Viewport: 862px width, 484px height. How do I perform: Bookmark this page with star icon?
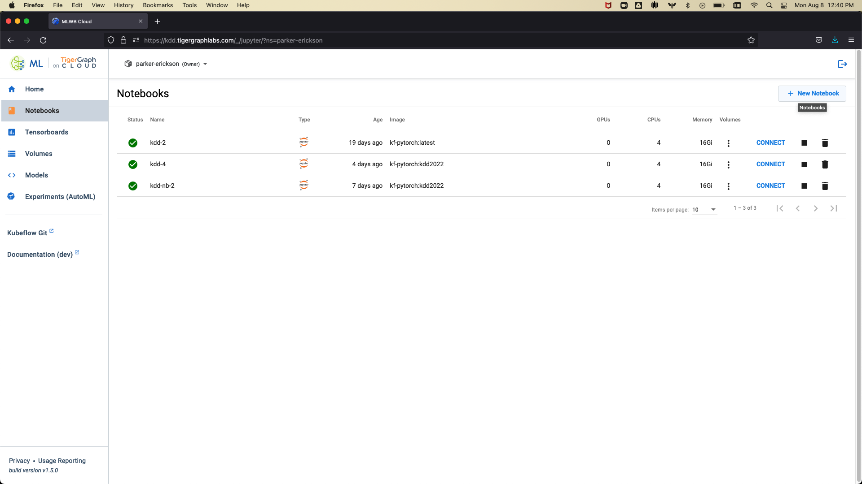point(751,40)
